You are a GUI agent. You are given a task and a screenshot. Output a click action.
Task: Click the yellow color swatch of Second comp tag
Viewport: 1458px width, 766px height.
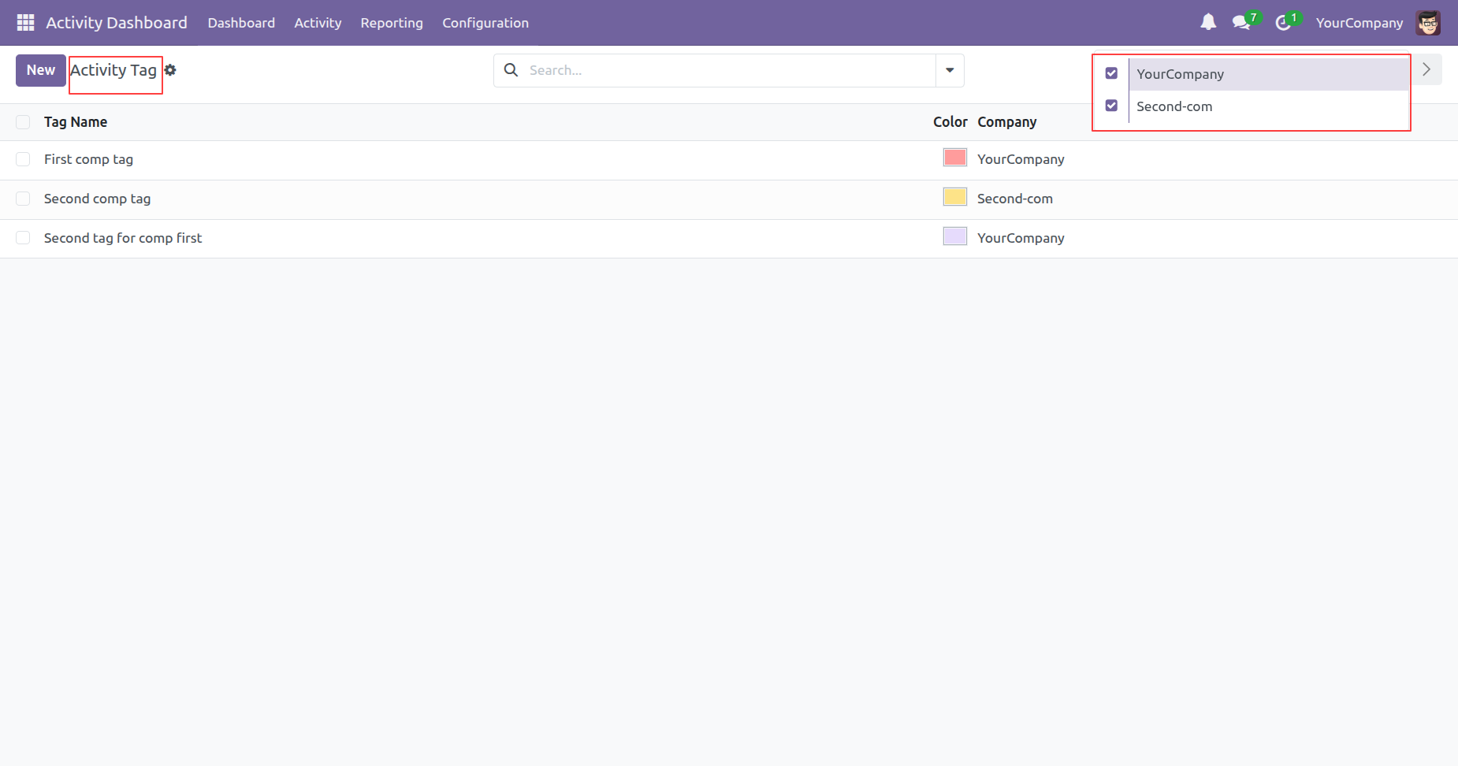click(955, 197)
